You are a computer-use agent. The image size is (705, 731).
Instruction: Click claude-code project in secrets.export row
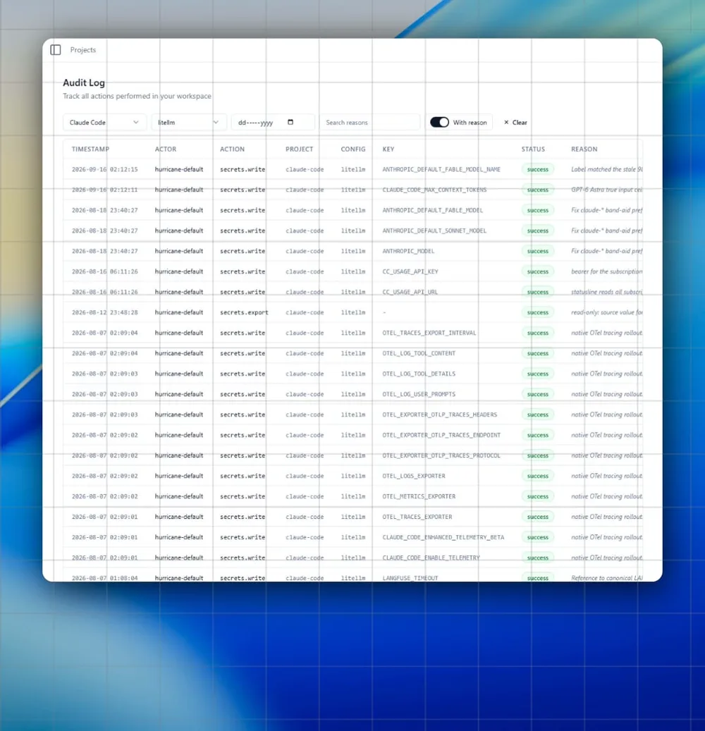click(x=305, y=312)
